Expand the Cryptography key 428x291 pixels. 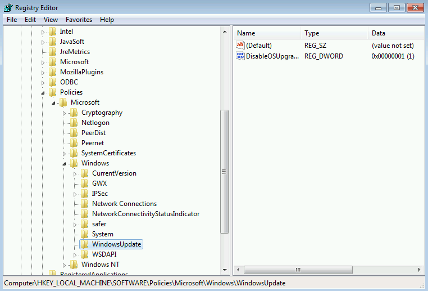[x=65, y=113]
